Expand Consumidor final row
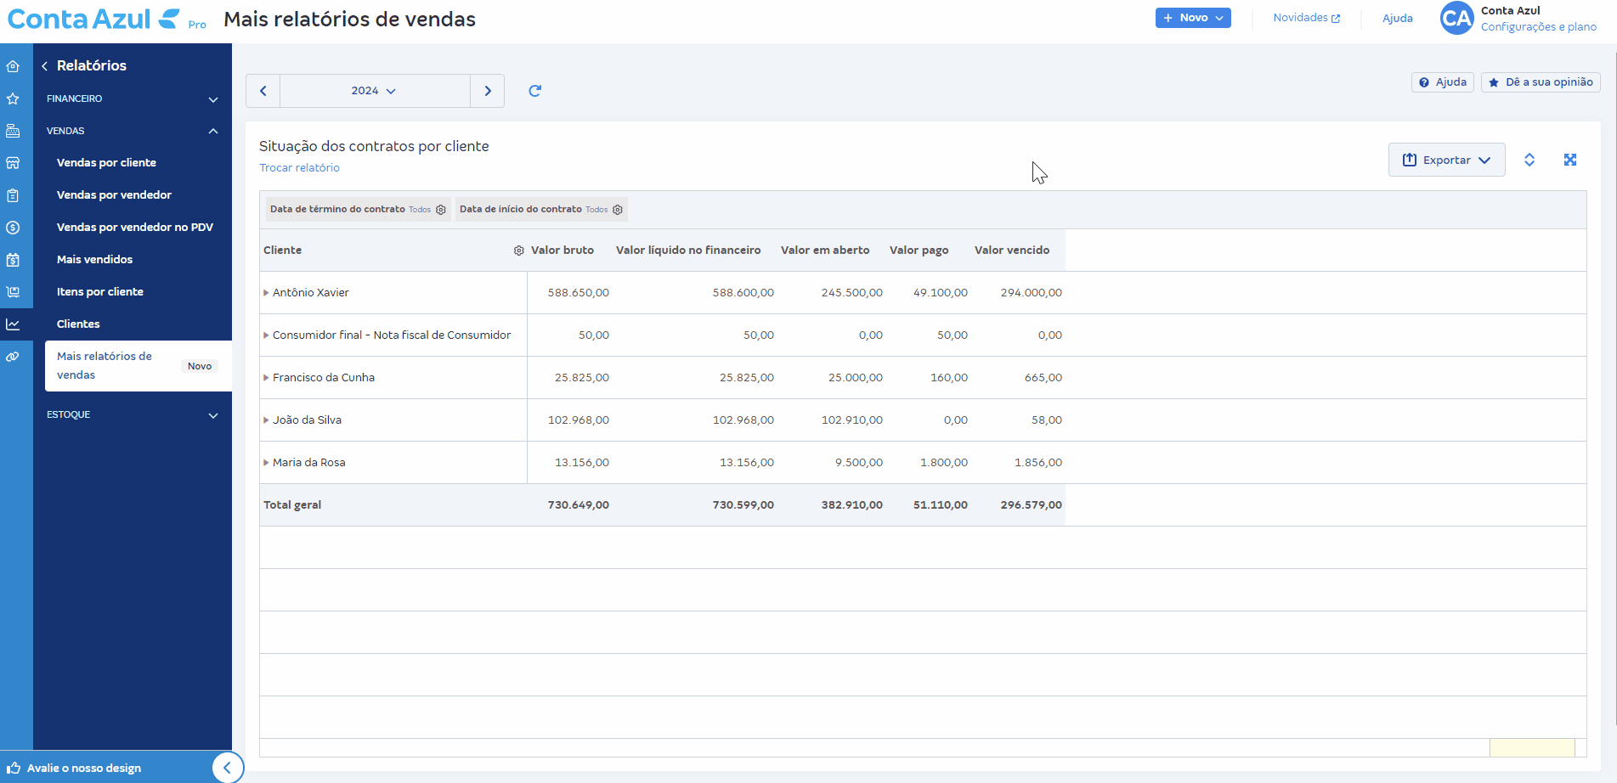 coord(266,335)
